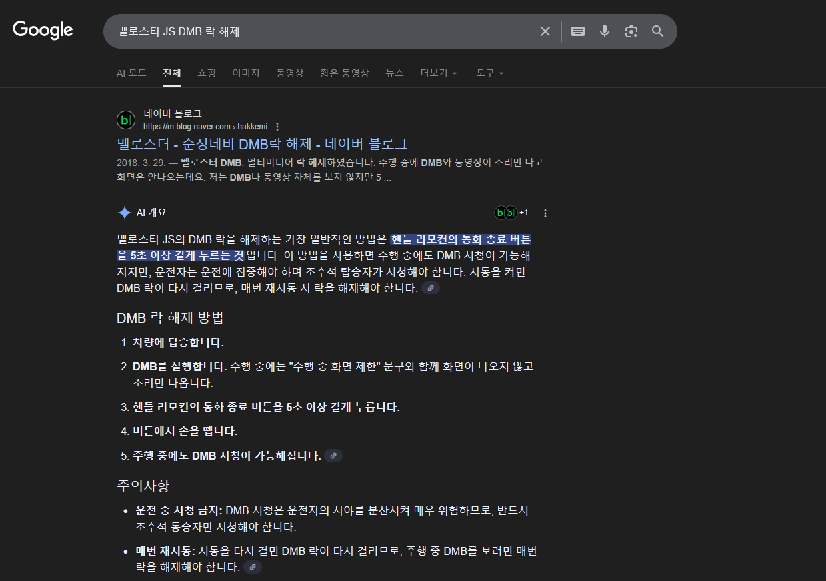Screen dimensions: 826x581
Task: Open the 뉴스 tab
Action: pos(395,73)
